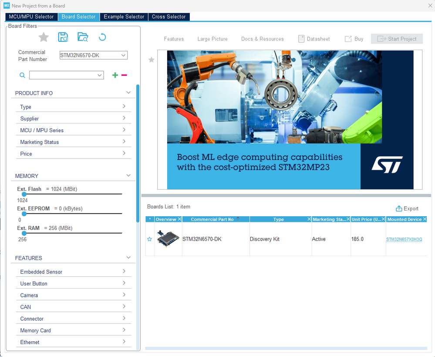
Task: Click the STM32MP23 promotional banner
Action: pos(290,120)
